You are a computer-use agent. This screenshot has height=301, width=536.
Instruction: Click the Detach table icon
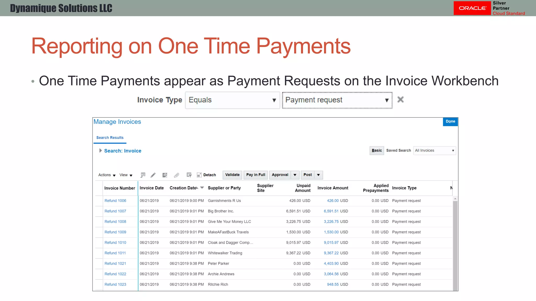point(199,175)
